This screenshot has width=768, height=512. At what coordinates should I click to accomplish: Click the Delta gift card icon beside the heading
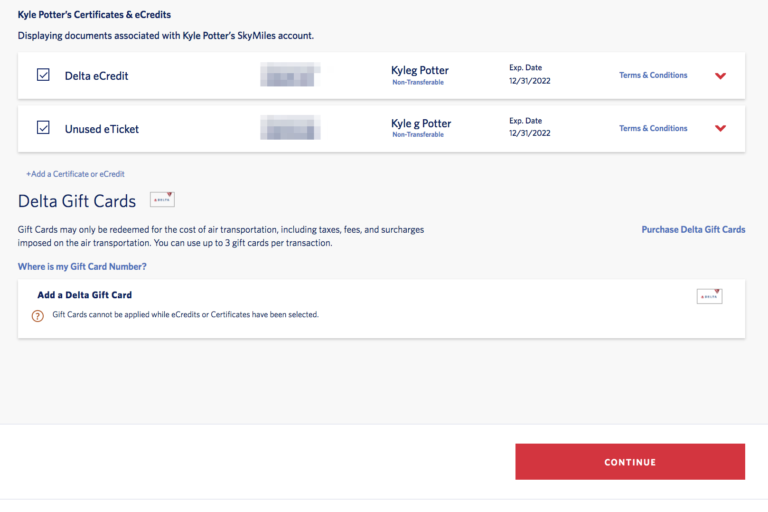pyautogui.click(x=162, y=199)
